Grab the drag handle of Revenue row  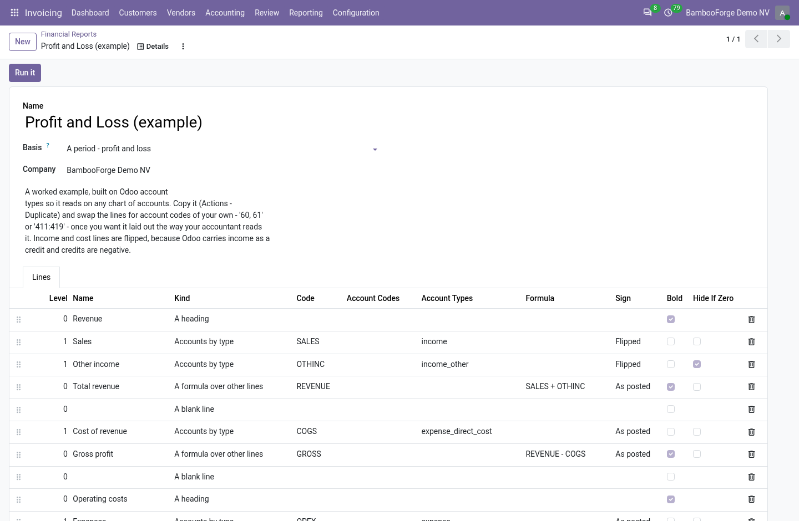pos(19,319)
